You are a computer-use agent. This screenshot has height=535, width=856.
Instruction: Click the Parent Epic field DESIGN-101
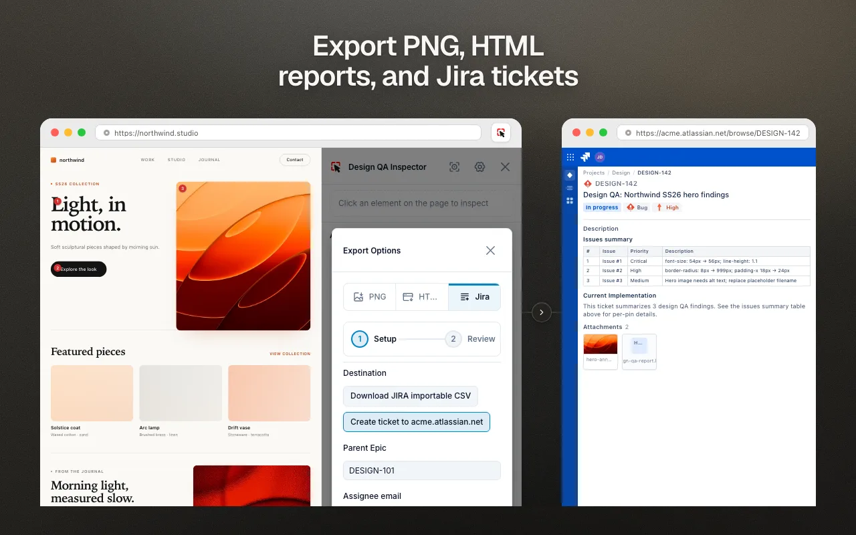(x=422, y=470)
